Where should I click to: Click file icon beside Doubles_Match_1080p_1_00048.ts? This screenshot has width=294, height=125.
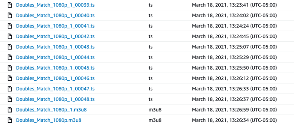pos(10,99)
